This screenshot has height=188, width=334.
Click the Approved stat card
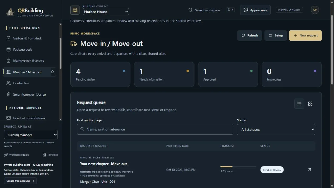[x=228, y=74]
